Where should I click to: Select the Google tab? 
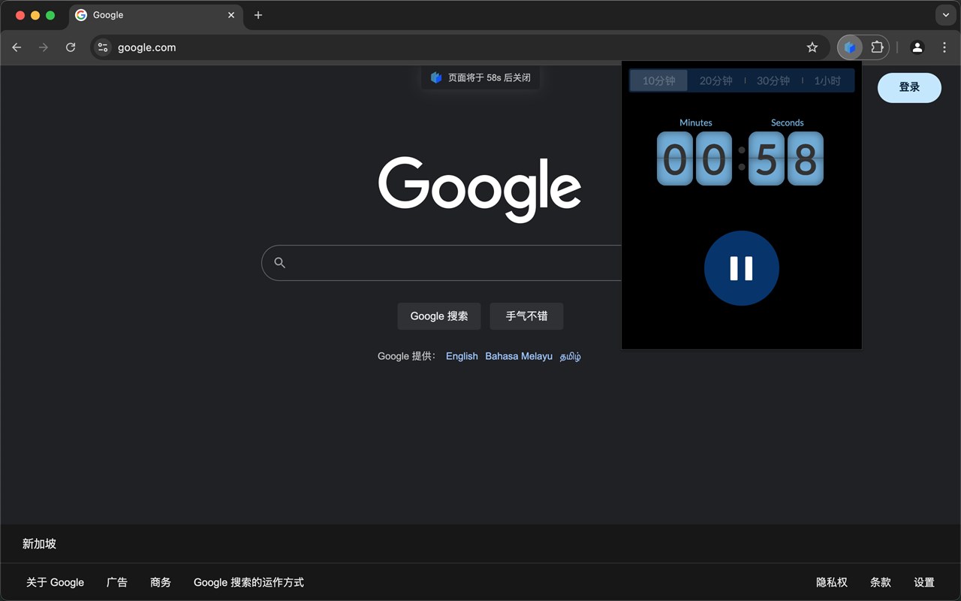[x=156, y=15]
